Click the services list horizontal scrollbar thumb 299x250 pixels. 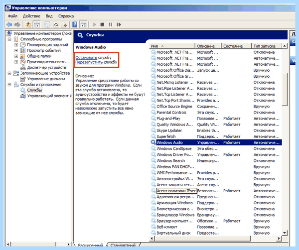(x=203, y=238)
